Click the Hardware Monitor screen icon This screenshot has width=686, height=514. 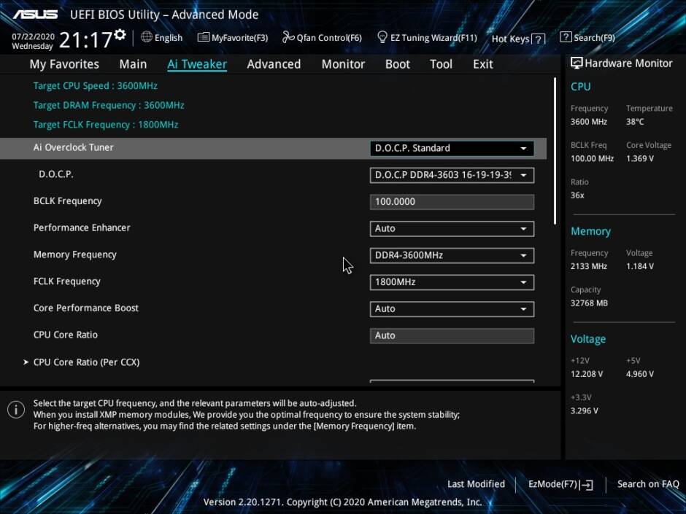577,63
